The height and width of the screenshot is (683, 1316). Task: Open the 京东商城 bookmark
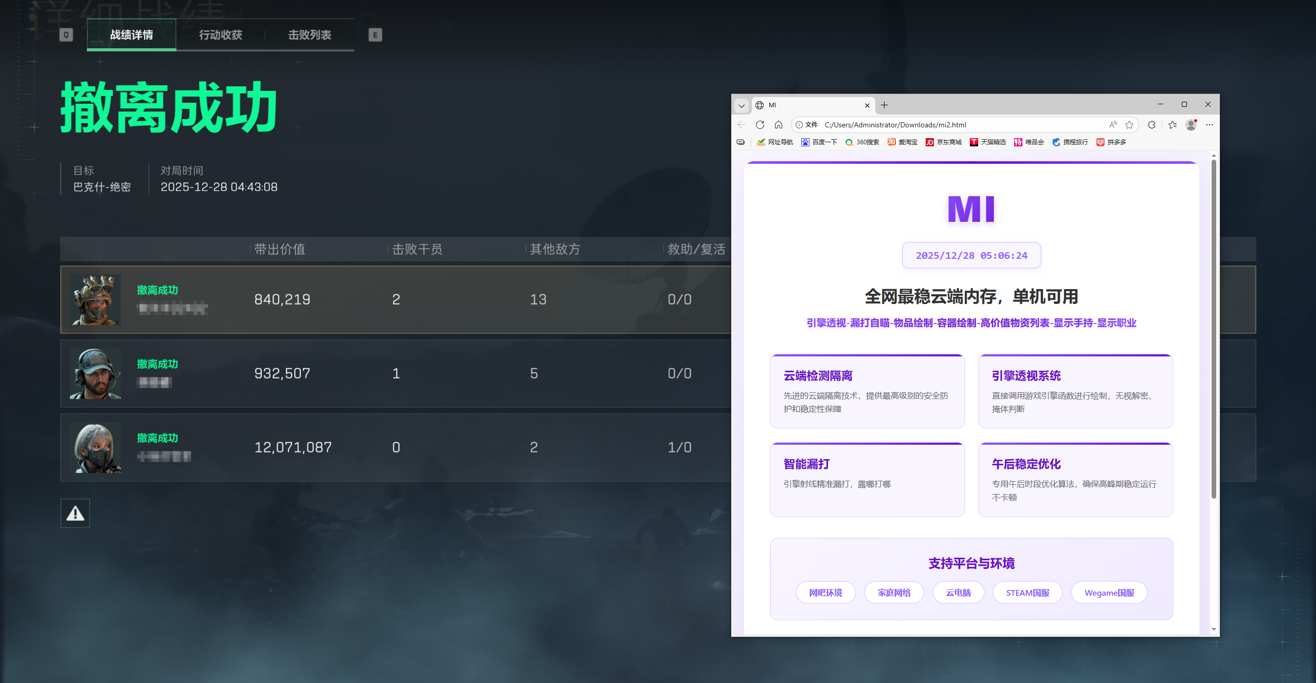click(944, 142)
